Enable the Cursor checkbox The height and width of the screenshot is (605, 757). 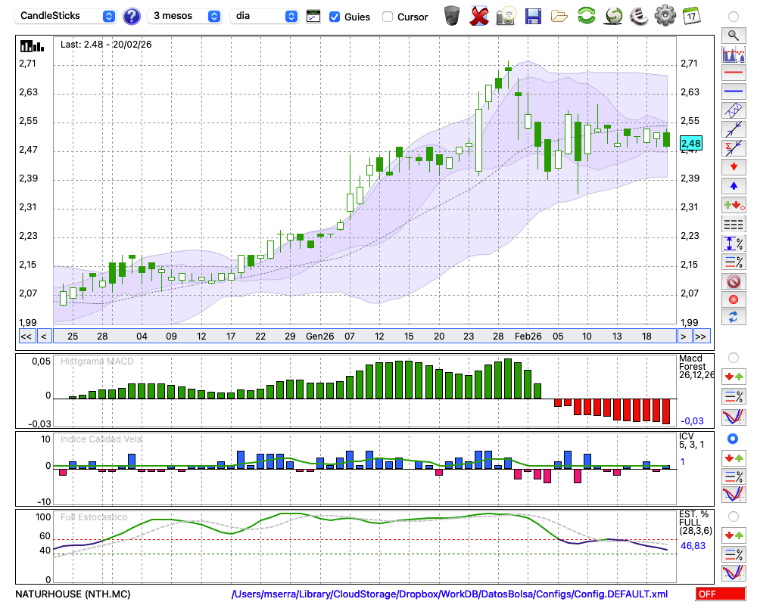(388, 17)
